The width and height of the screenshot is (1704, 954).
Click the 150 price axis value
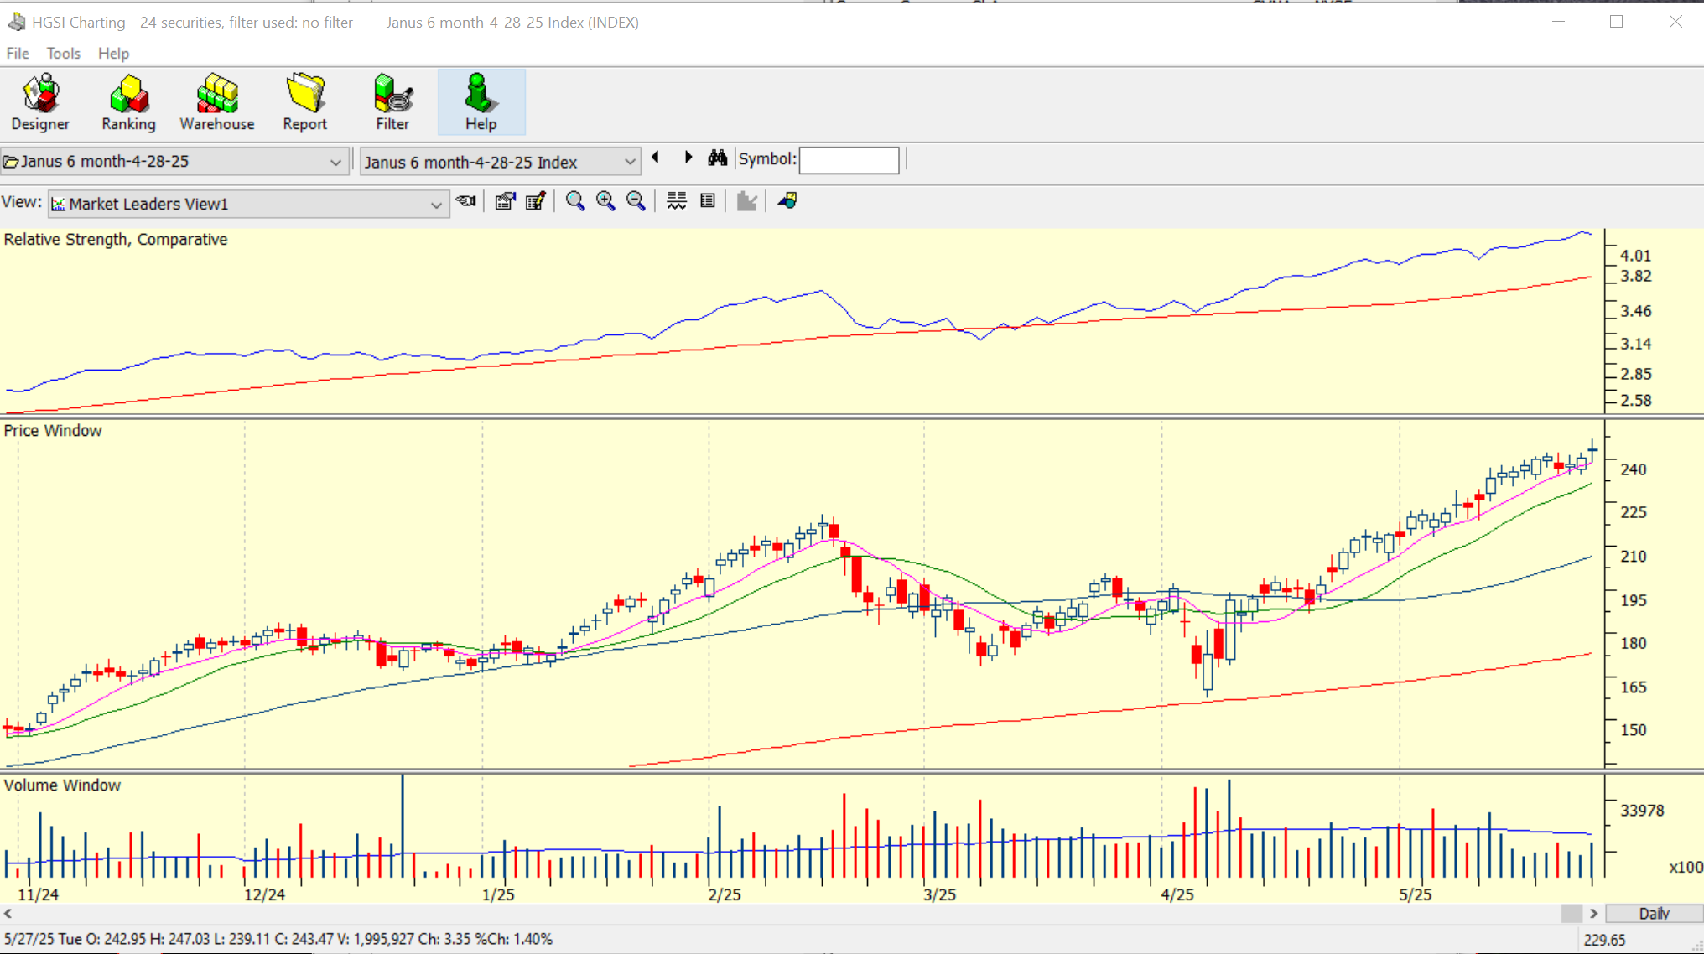[x=1634, y=730]
